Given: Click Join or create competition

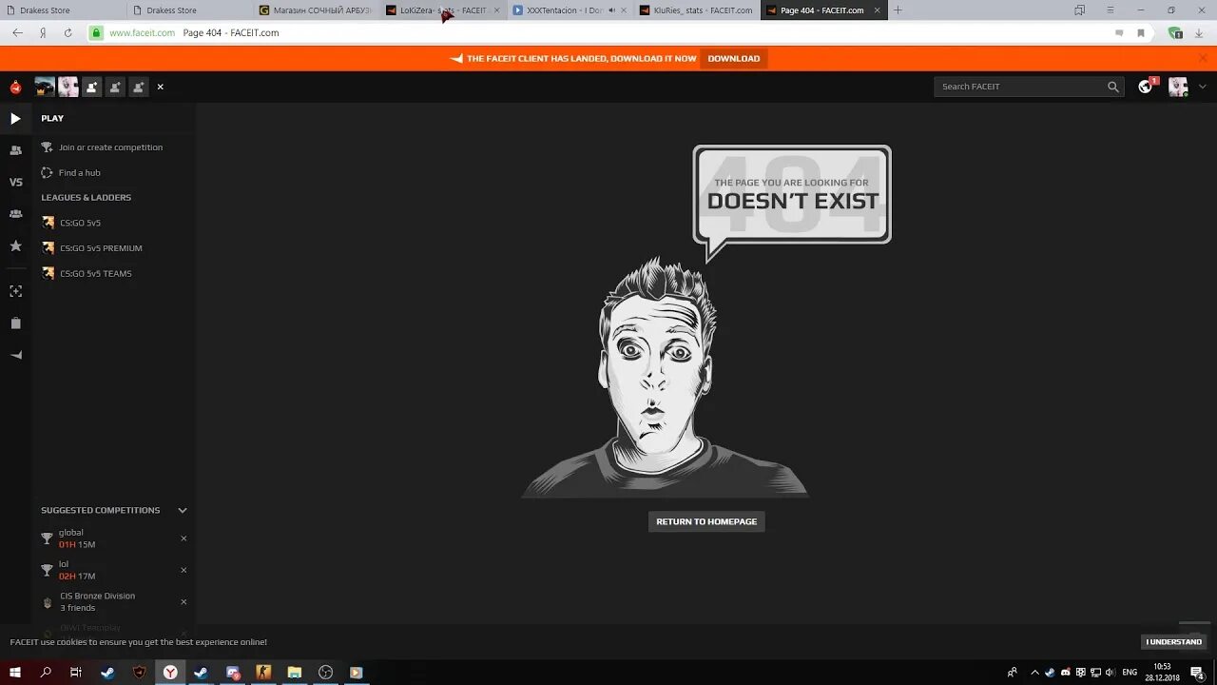Looking at the screenshot, I should click(x=102, y=147).
